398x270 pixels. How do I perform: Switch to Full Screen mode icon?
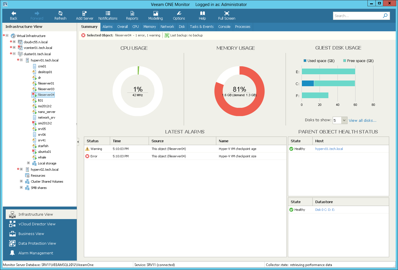[x=227, y=13]
